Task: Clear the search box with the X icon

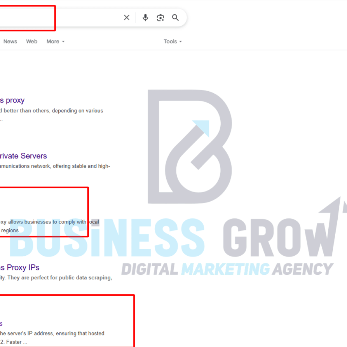Action: pyautogui.click(x=127, y=17)
